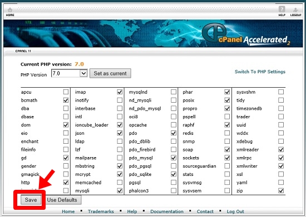This screenshot has height=217, width=306.
Task: Open the Help question mark icon
Action: [282, 9]
